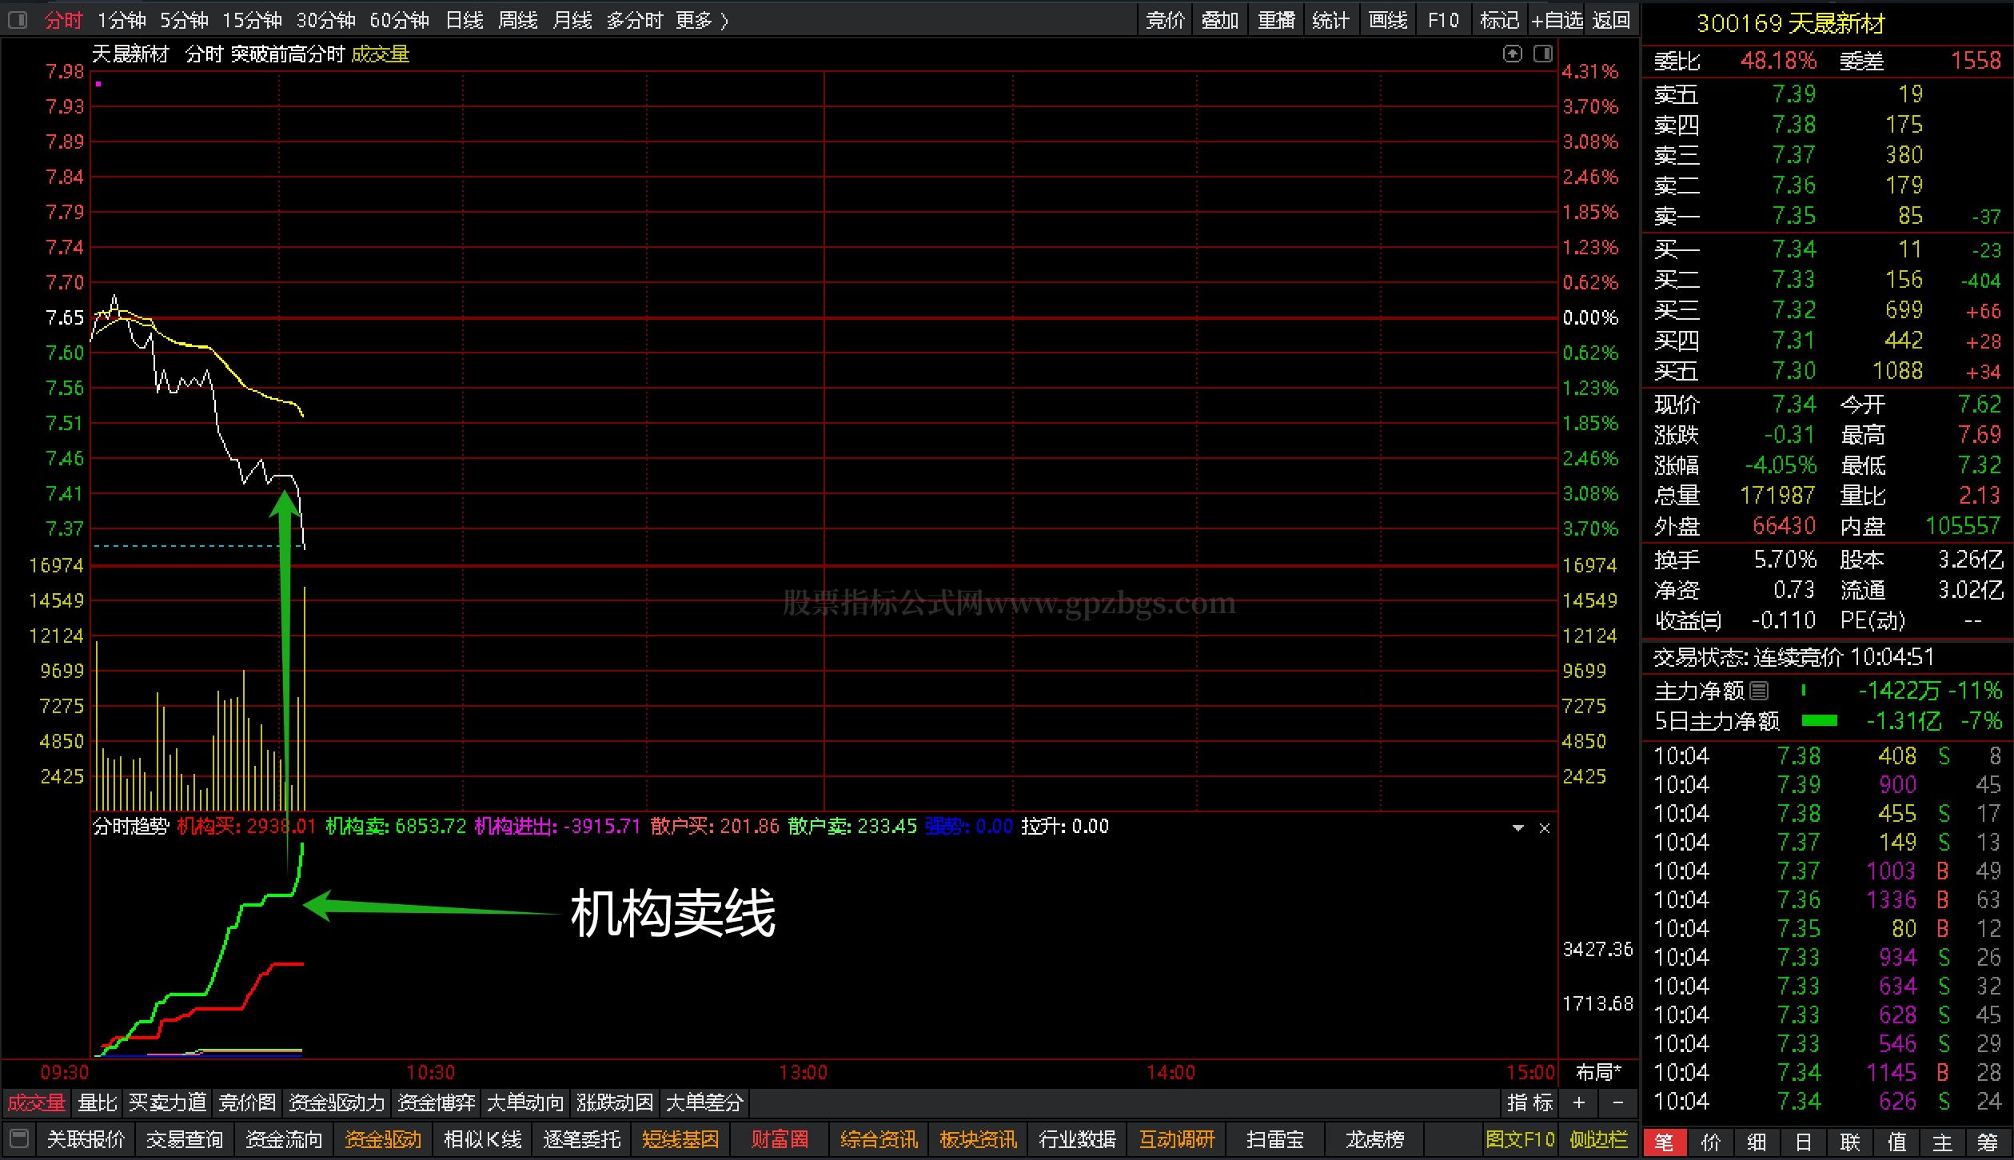This screenshot has height=1160, width=2014.
Task: Add stock via +自选 button
Action: (1556, 20)
